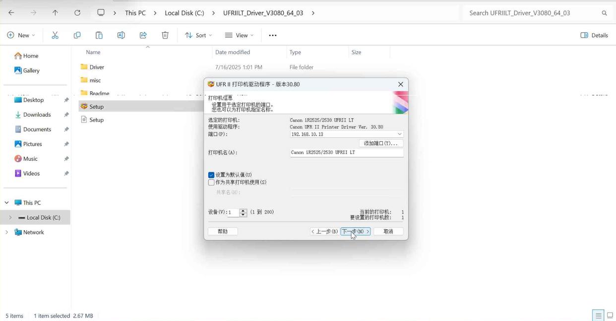Select the Cut icon in the toolbar

tap(55, 35)
